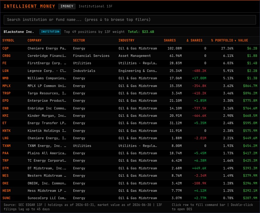Click the Institutional 13F subtitle
Screen dimensions: 260x213
95,6
